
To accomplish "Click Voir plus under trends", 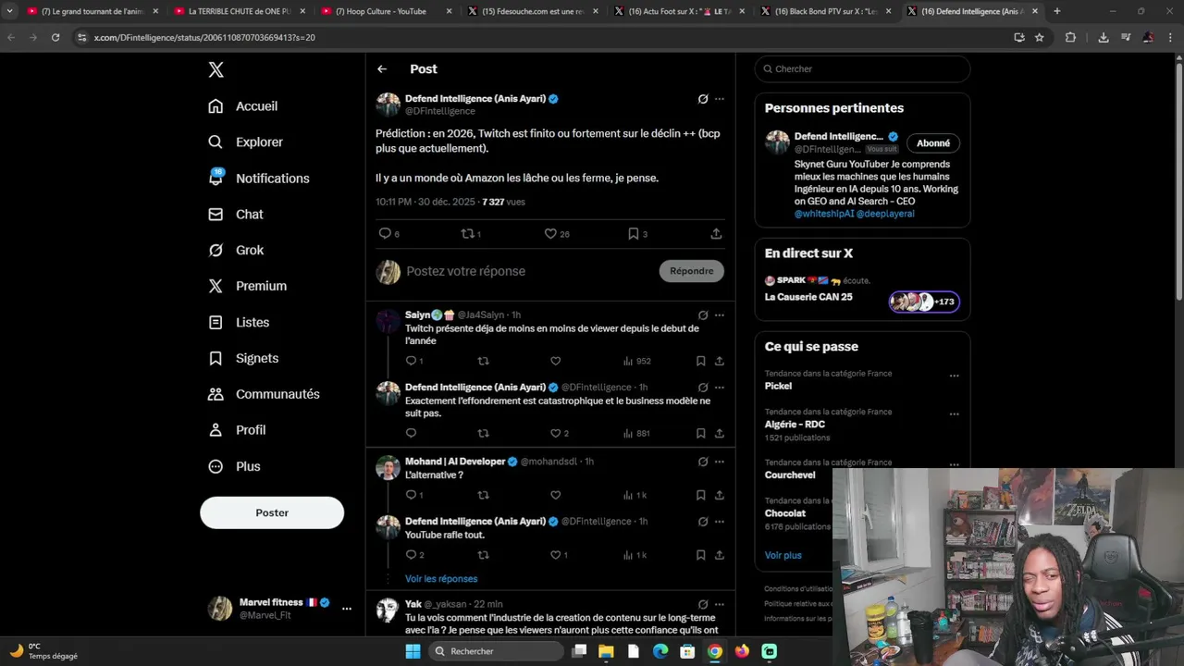I will [783, 556].
